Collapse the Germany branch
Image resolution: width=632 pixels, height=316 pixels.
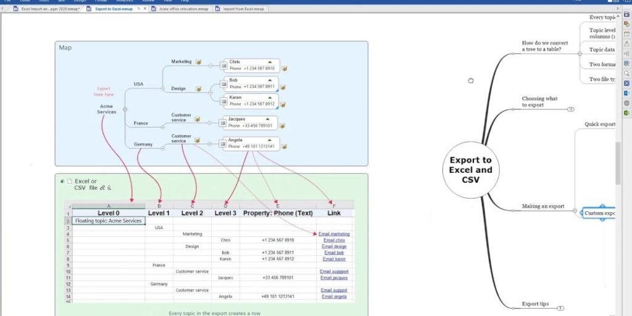tap(162, 148)
